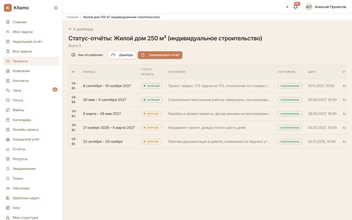Click the Ресурсы icon in sidebar
Screen dimensions: 352x220
point(8,159)
